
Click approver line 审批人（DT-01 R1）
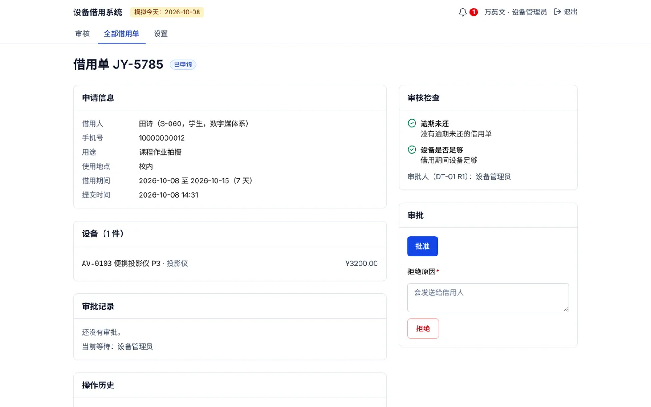point(459,176)
